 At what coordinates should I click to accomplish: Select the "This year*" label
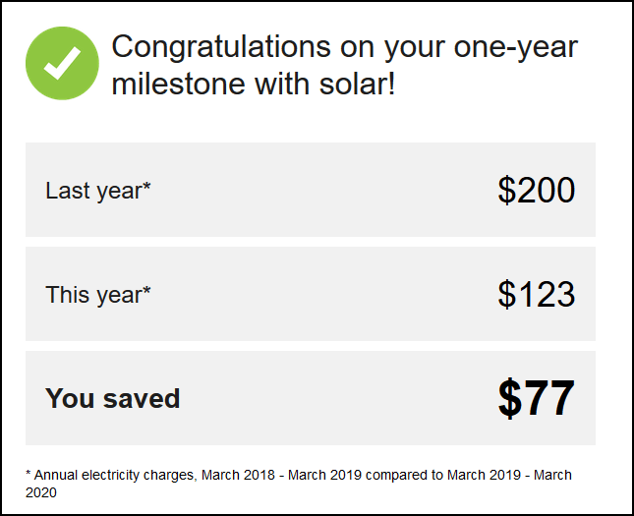tap(97, 294)
